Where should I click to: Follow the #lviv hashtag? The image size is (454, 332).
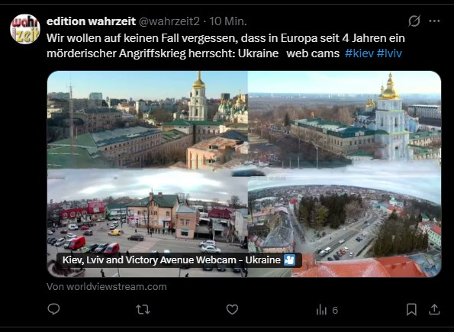(389, 53)
